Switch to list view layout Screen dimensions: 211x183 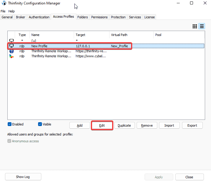coord(202,26)
